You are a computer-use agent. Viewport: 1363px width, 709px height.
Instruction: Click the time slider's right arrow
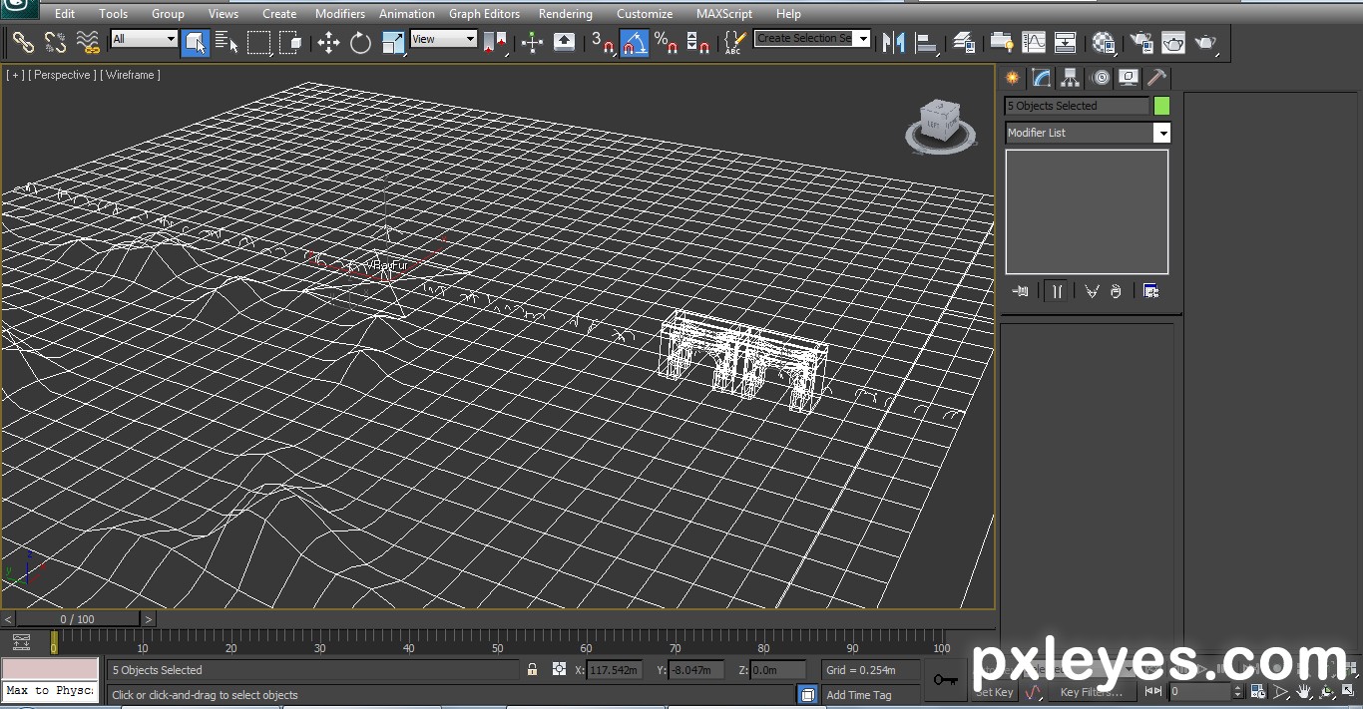[x=149, y=619]
